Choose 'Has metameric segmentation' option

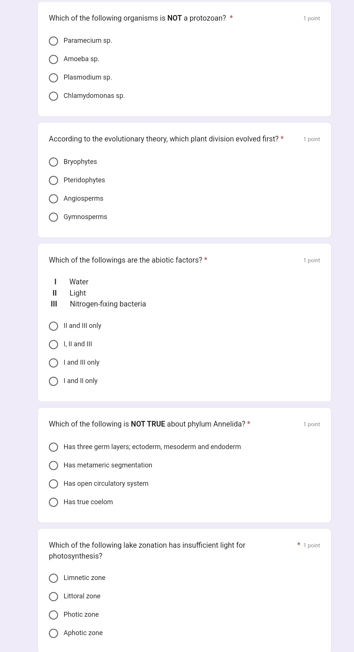point(54,466)
